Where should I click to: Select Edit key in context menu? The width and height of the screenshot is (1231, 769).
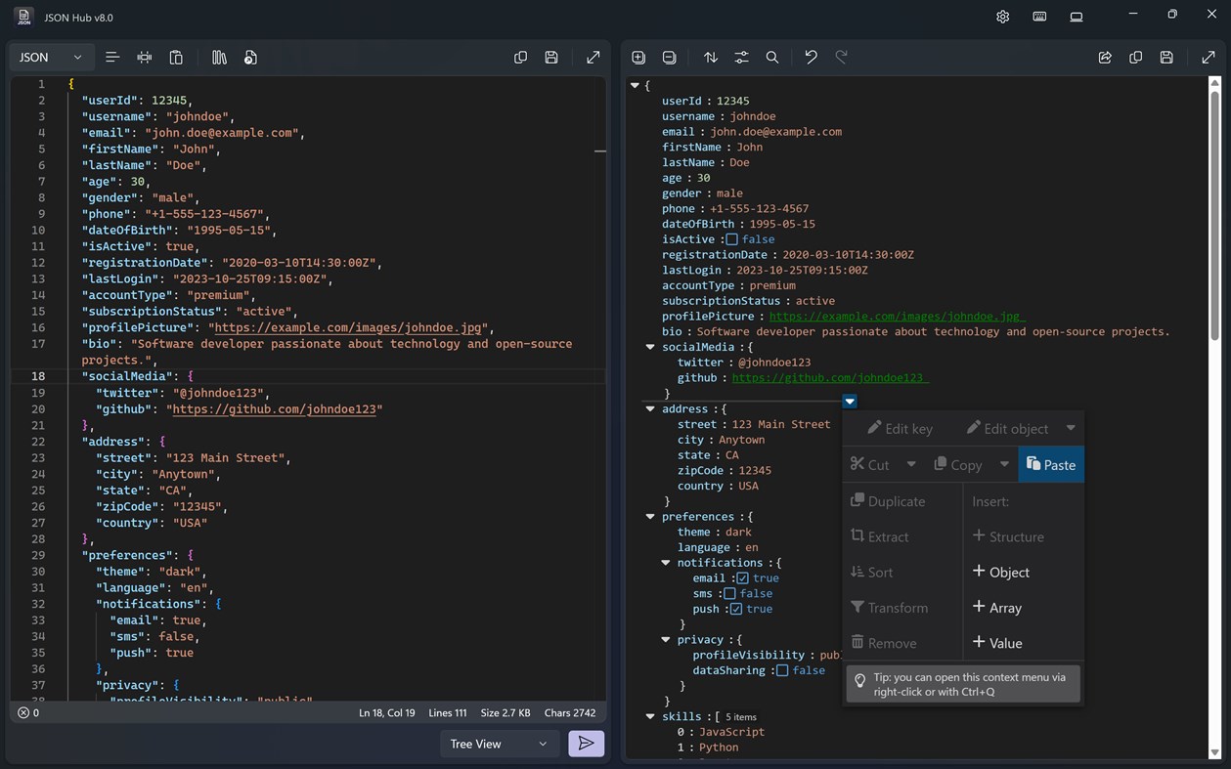tap(900, 428)
